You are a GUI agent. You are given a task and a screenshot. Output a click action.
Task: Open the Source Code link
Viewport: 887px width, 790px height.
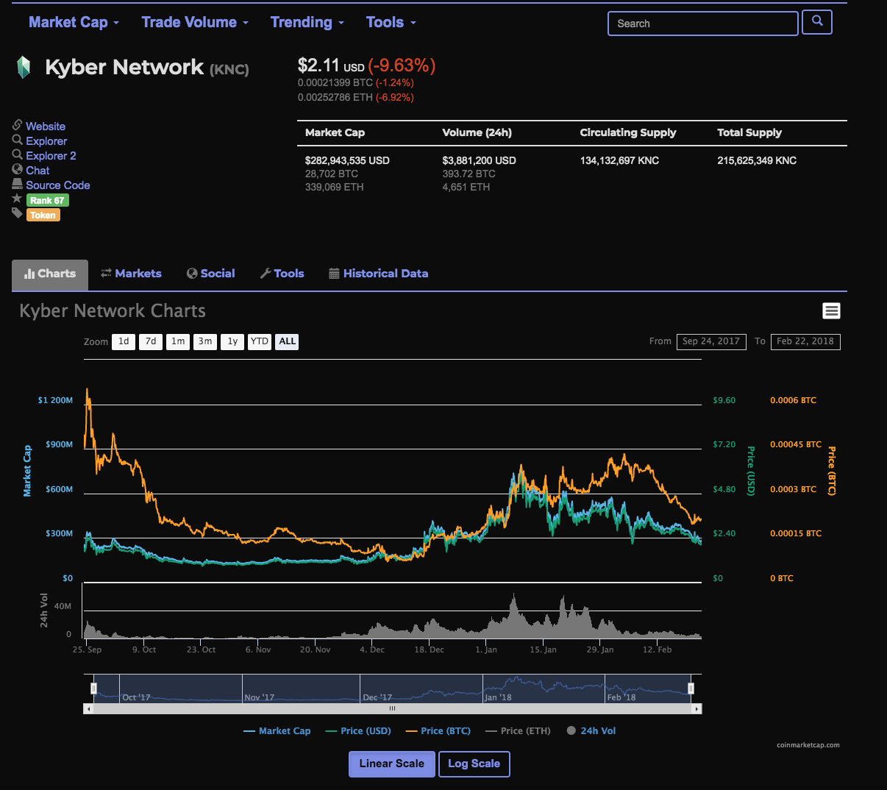[x=58, y=185]
